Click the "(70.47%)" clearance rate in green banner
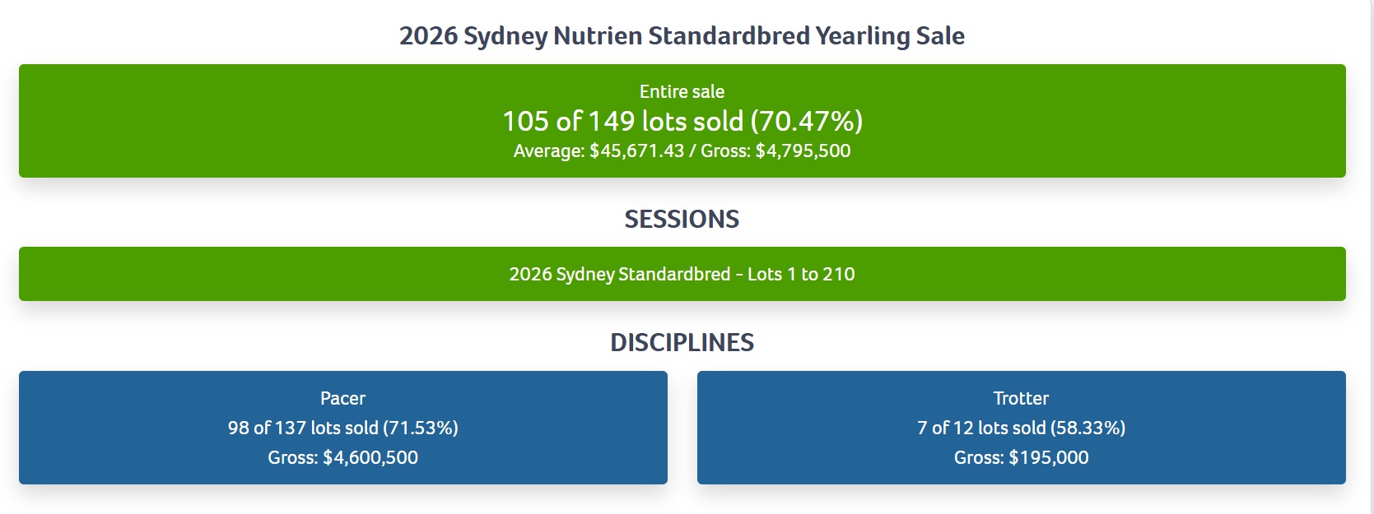The height and width of the screenshot is (514, 1374). click(x=807, y=121)
